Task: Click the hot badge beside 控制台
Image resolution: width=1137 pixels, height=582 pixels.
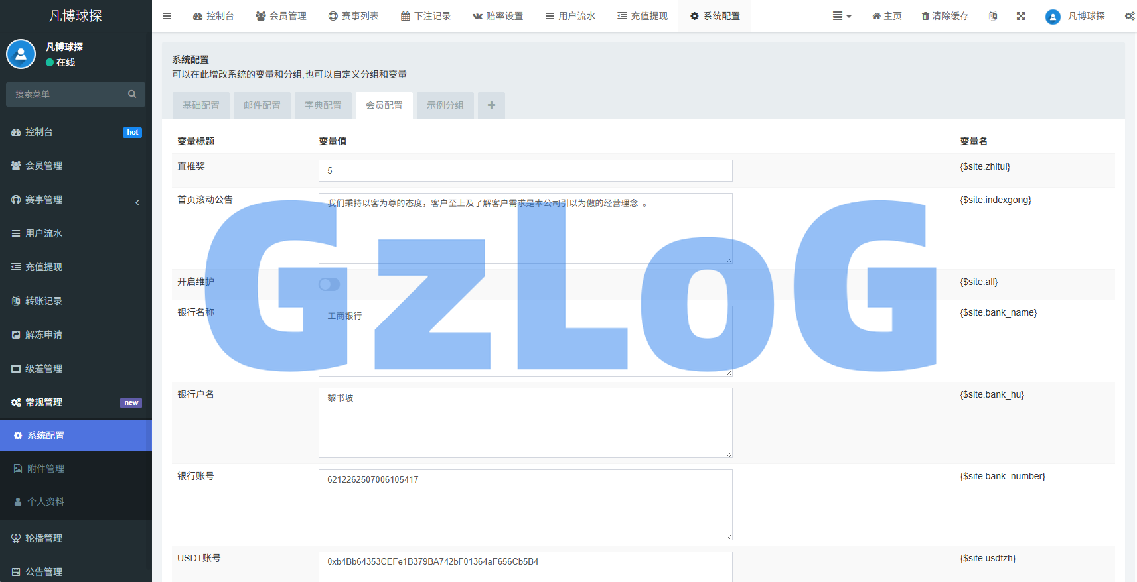Action: click(x=133, y=133)
